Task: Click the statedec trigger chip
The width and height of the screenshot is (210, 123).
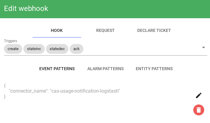Action: pos(57,49)
